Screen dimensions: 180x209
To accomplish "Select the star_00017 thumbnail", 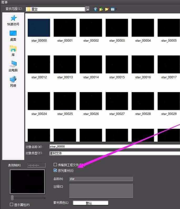I will tap(169, 64).
